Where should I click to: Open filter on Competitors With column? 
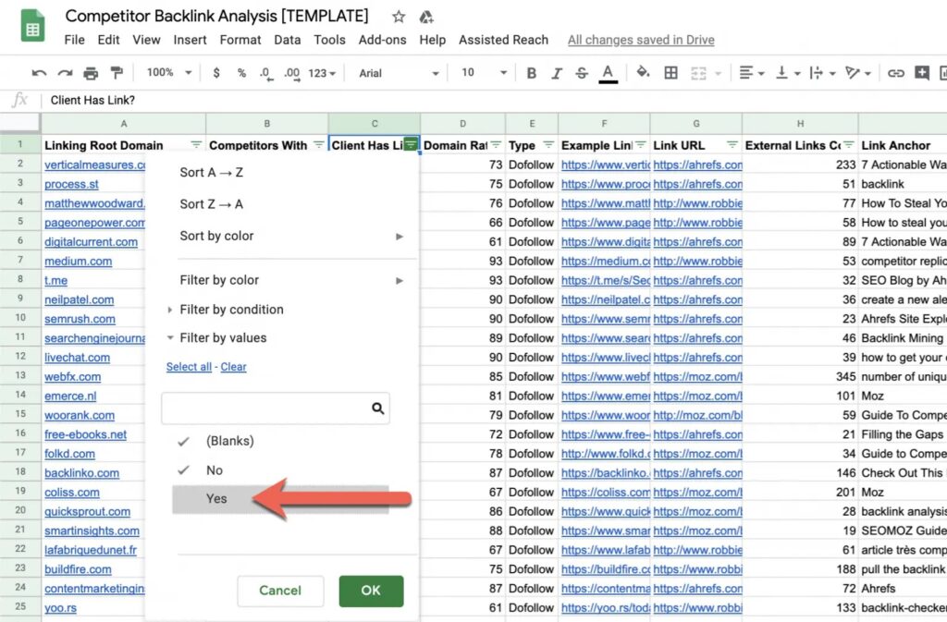(319, 145)
